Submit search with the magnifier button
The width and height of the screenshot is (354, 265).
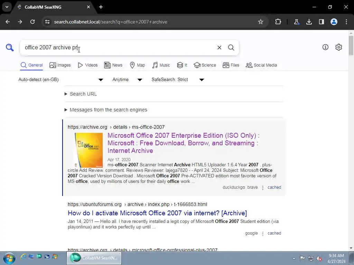coord(231,48)
